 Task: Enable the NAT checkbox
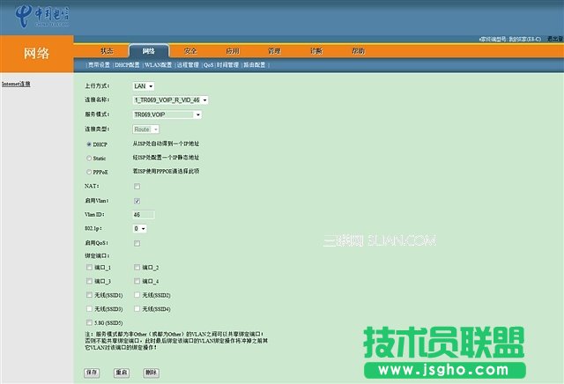click(x=137, y=186)
